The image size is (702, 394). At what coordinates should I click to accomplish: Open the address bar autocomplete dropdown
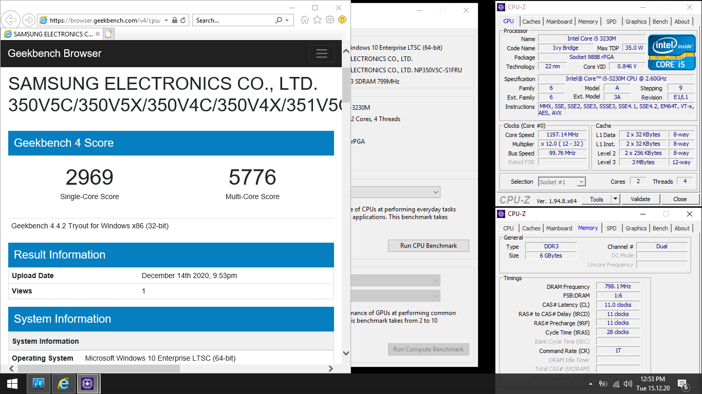coord(166,20)
